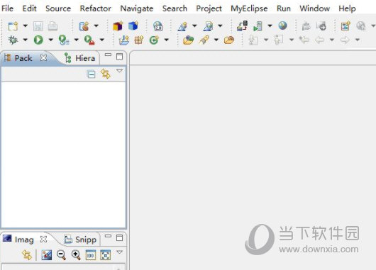Click the yellow-purple cube toolbar icon
This screenshot has width=376, height=270.
point(118,26)
